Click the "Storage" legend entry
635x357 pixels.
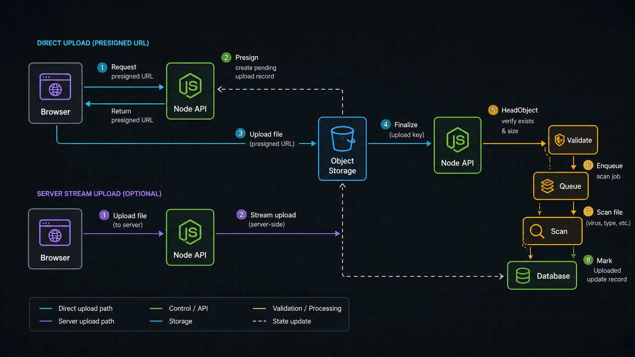point(180,321)
